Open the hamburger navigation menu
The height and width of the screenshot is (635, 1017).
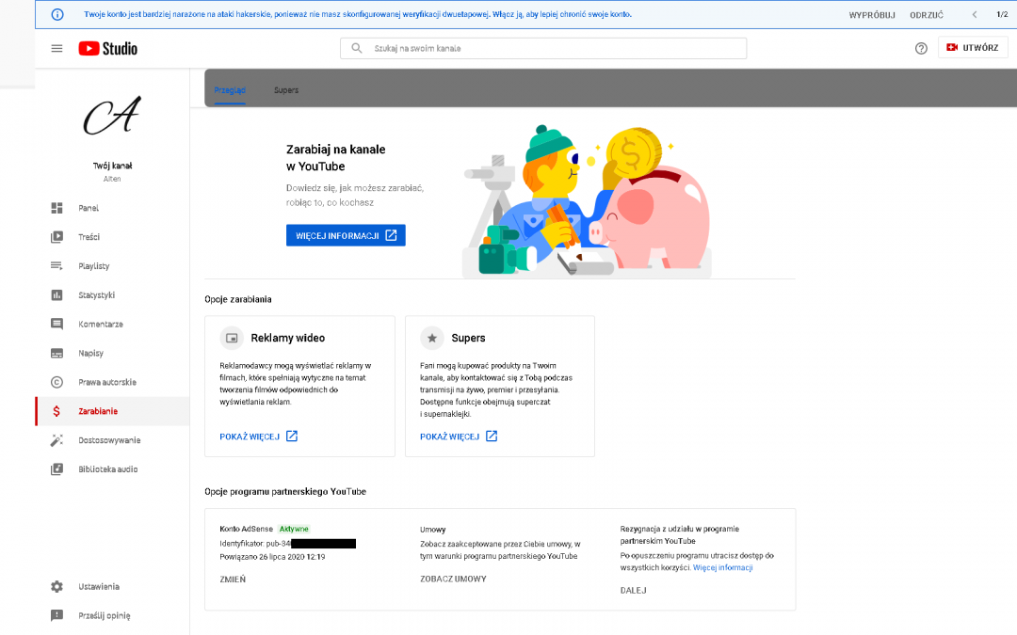coord(56,48)
